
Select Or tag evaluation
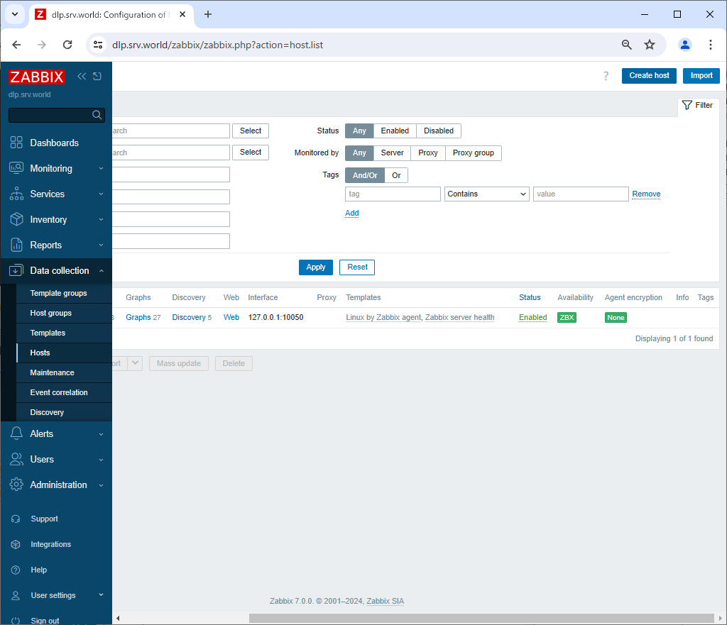pyautogui.click(x=396, y=175)
